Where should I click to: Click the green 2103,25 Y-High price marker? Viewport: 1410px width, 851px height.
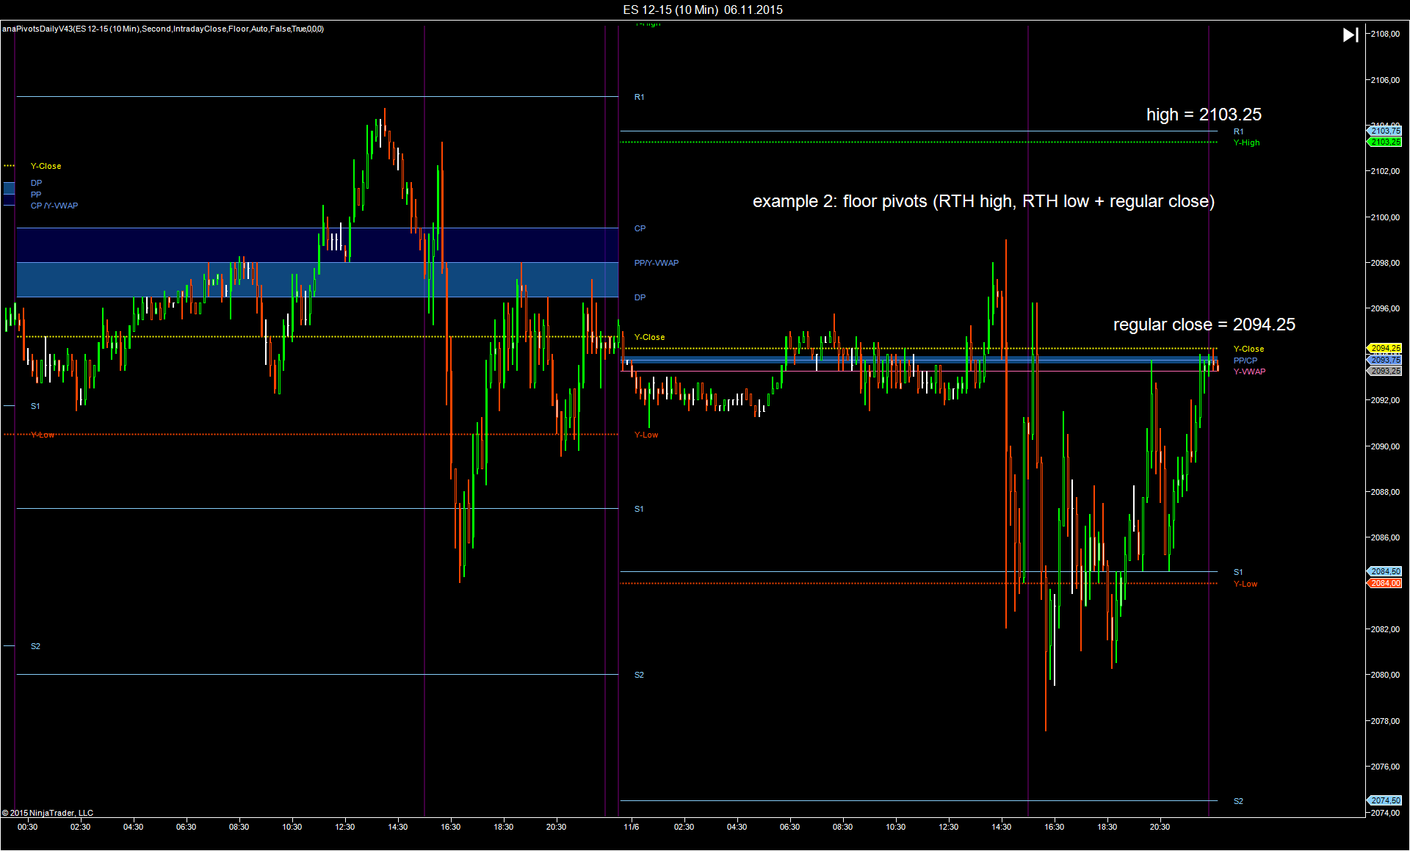tap(1385, 142)
